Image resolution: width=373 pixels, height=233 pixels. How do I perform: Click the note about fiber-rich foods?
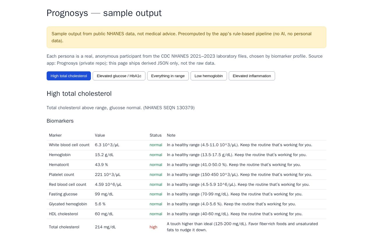click(x=242, y=227)
